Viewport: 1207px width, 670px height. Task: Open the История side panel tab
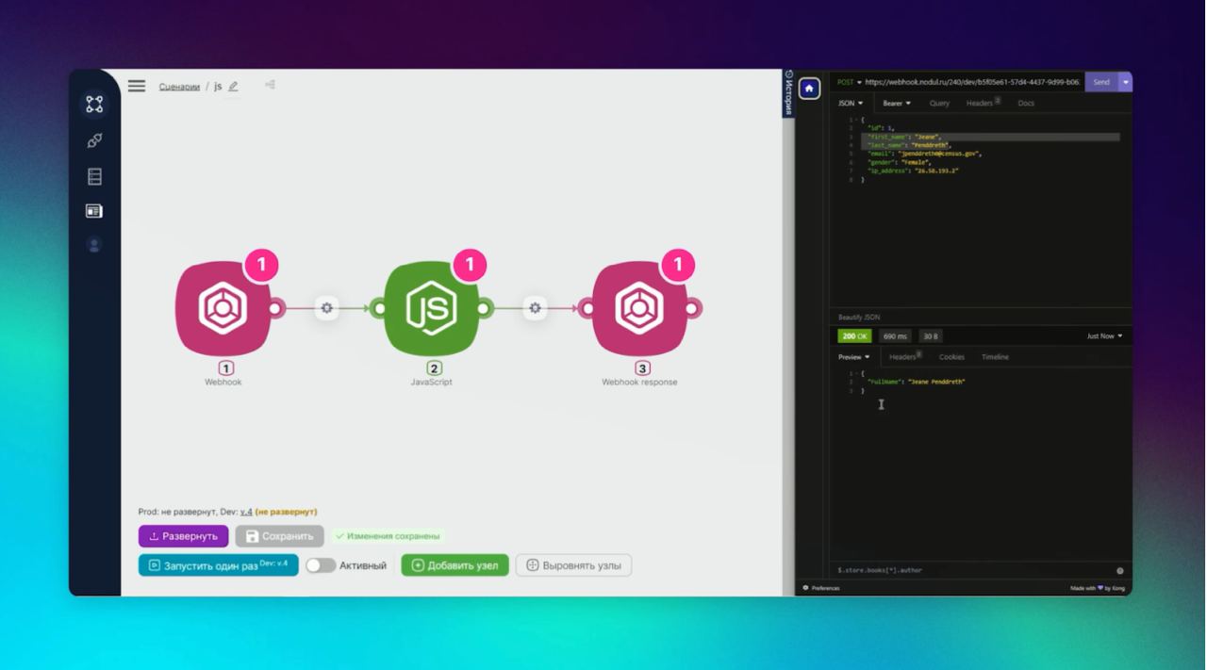point(788,92)
